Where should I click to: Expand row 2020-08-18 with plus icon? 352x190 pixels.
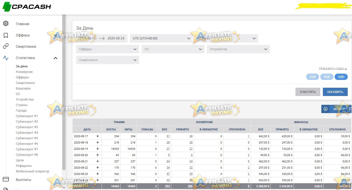(98, 142)
